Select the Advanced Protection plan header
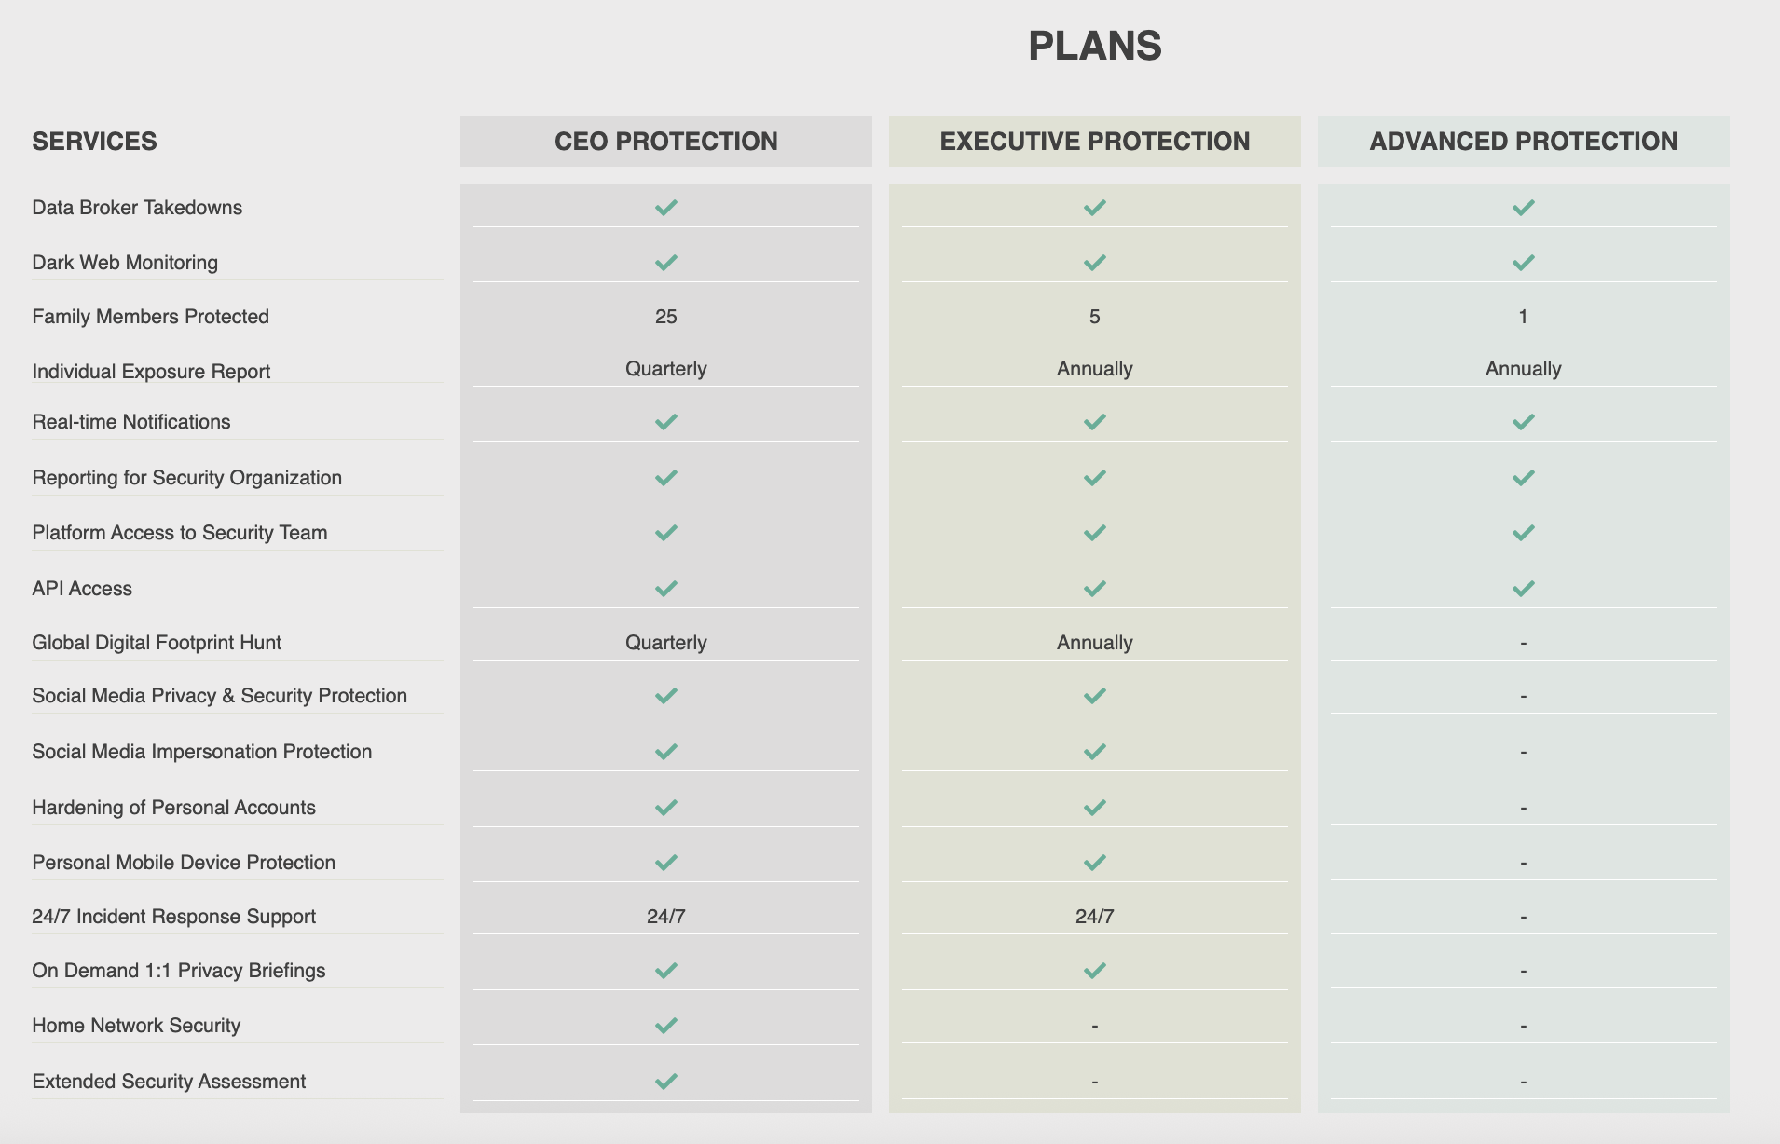1780x1144 pixels. point(1523,142)
